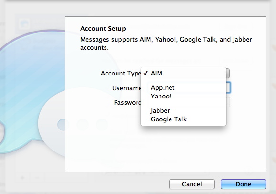Click the faded minus remove-account button
276x194 pixels.
tap(37, 178)
